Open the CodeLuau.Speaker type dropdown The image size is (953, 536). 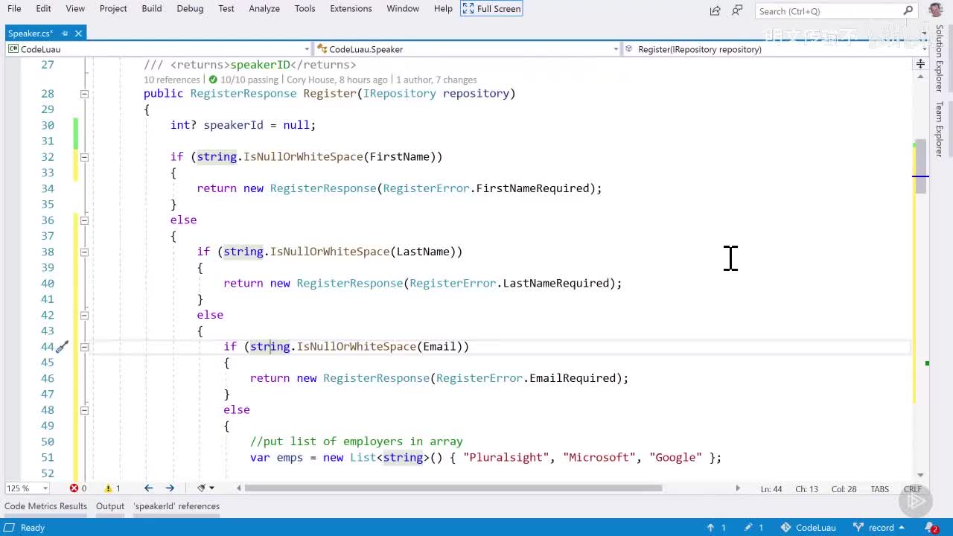pos(467,49)
